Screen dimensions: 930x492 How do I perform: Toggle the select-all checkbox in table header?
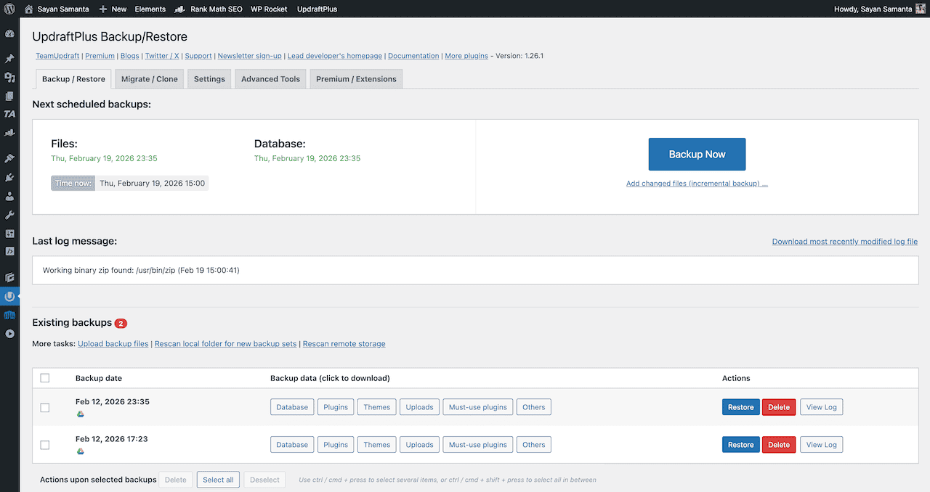45,378
